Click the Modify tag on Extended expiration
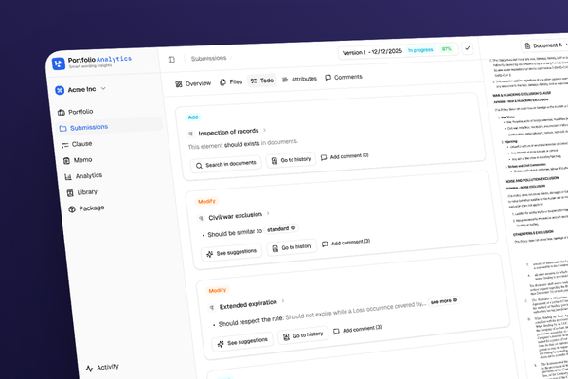Viewport: 568px width, 379px height. pyautogui.click(x=218, y=290)
